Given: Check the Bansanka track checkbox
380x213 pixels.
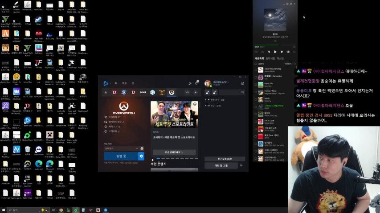Looking at the screenshot, I should (x=256, y=77).
